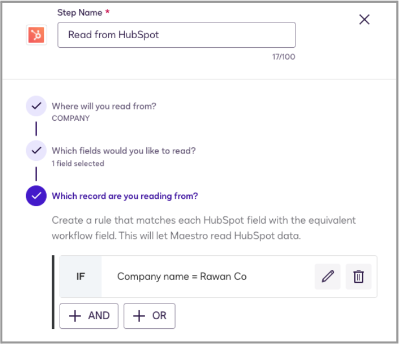Collapse 'Which record are you reading from?' step
The image size is (399, 344).
tap(125, 196)
